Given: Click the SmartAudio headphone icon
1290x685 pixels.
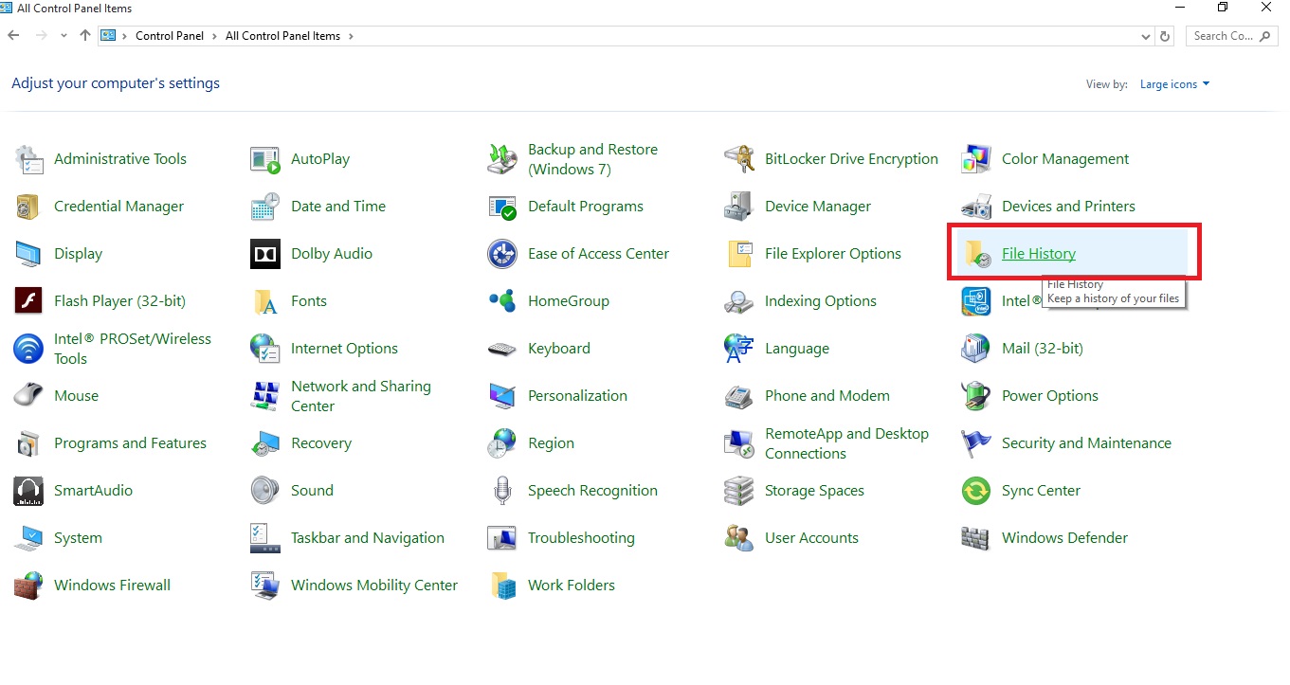Looking at the screenshot, I should tap(28, 491).
